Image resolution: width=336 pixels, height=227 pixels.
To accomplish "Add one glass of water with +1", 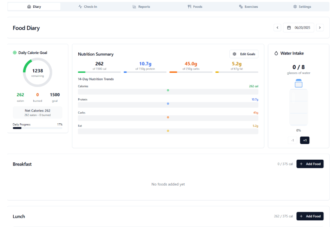I will (305, 140).
